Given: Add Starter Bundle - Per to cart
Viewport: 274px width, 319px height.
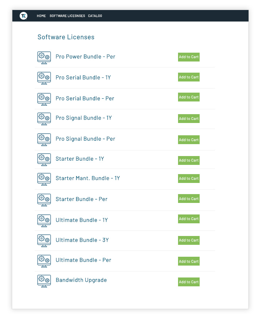Looking at the screenshot, I should [x=188, y=199].
